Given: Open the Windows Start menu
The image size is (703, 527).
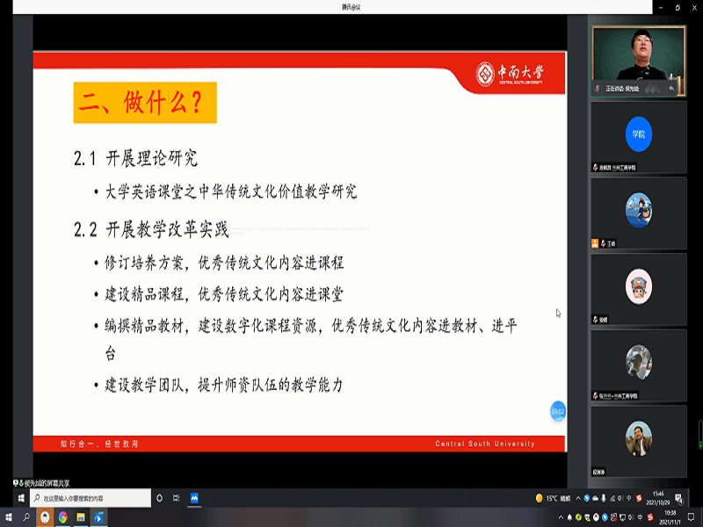Looking at the screenshot, I should [x=10, y=517].
